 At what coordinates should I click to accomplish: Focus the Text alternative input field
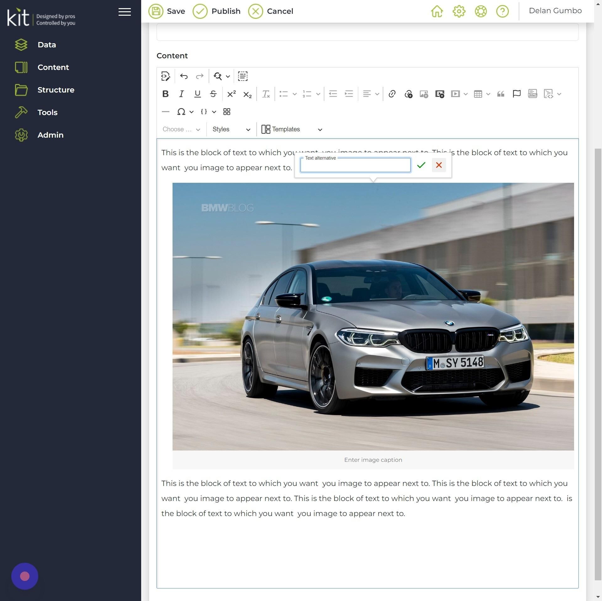point(355,165)
